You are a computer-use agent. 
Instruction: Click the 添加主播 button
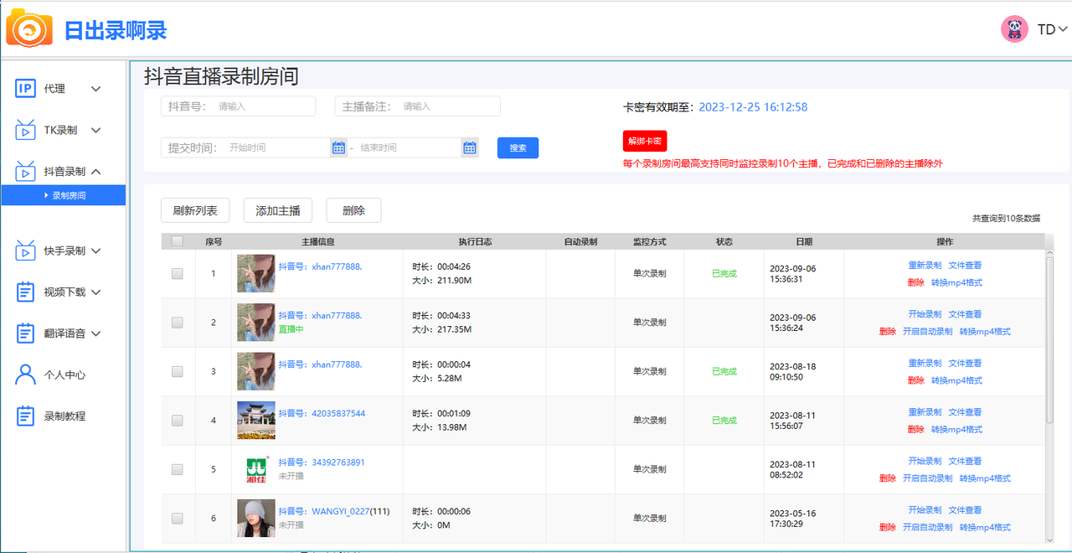(x=277, y=210)
